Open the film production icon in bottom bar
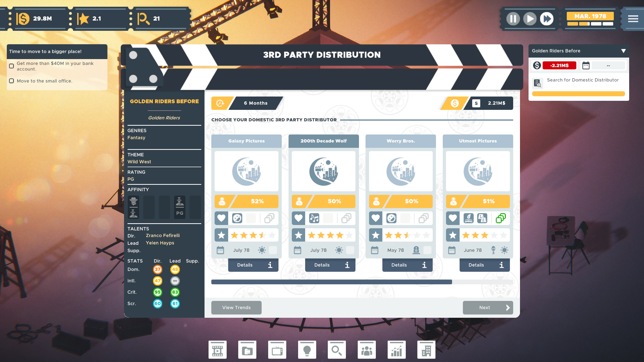The width and height of the screenshot is (644, 362). click(217, 350)
